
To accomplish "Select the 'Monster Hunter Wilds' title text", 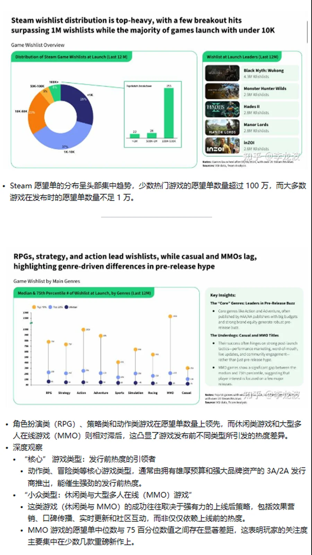I will tap(265, 88).
